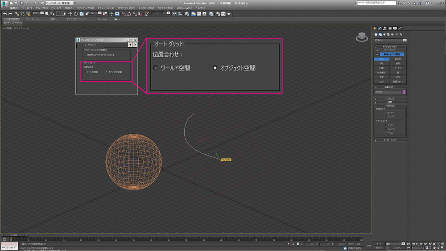446x251 pixels.
Task: Toggle the Angle Snap button
Action: point(129,14)
